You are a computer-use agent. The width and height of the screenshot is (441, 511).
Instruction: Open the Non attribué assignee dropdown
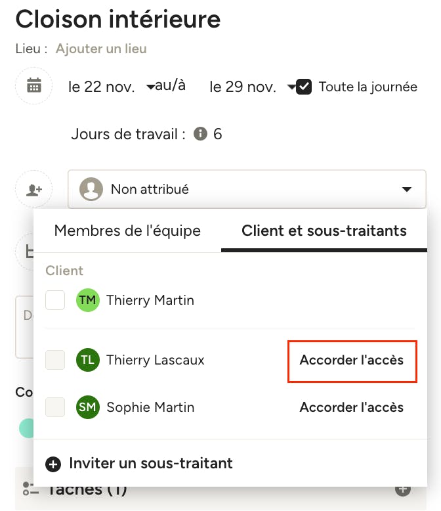click(x=247, y=189)
